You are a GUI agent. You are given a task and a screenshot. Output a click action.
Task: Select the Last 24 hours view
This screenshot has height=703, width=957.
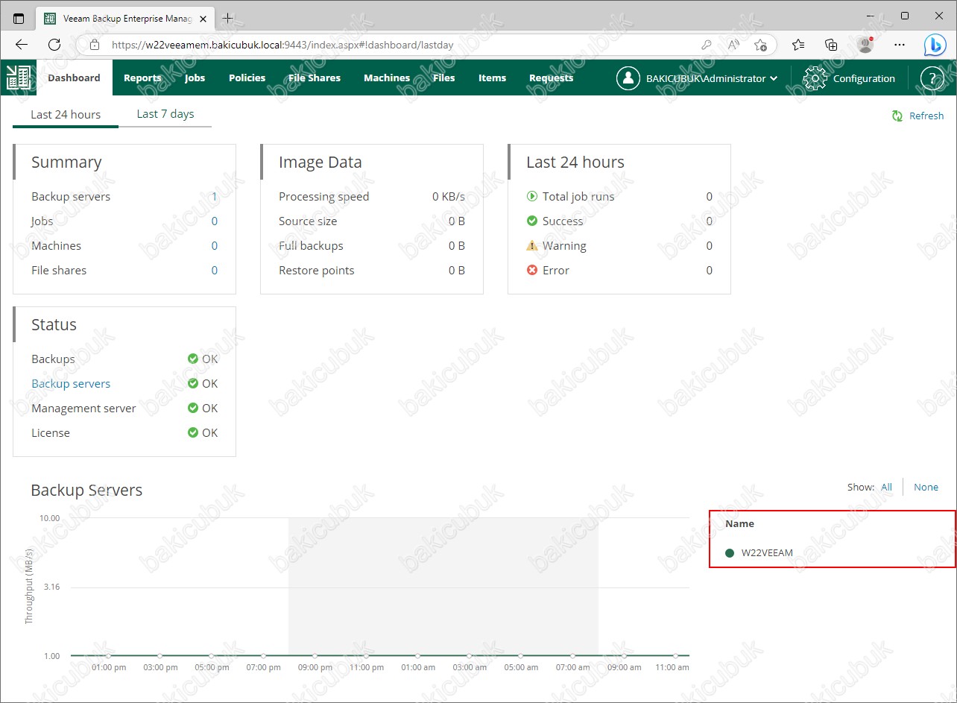pyautogui.click(x=66, y=115)
